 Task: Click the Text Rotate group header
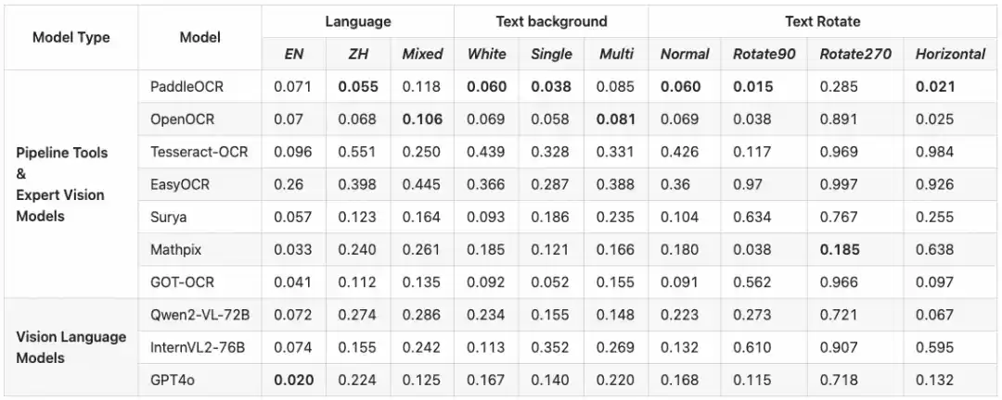coord(822,21)
